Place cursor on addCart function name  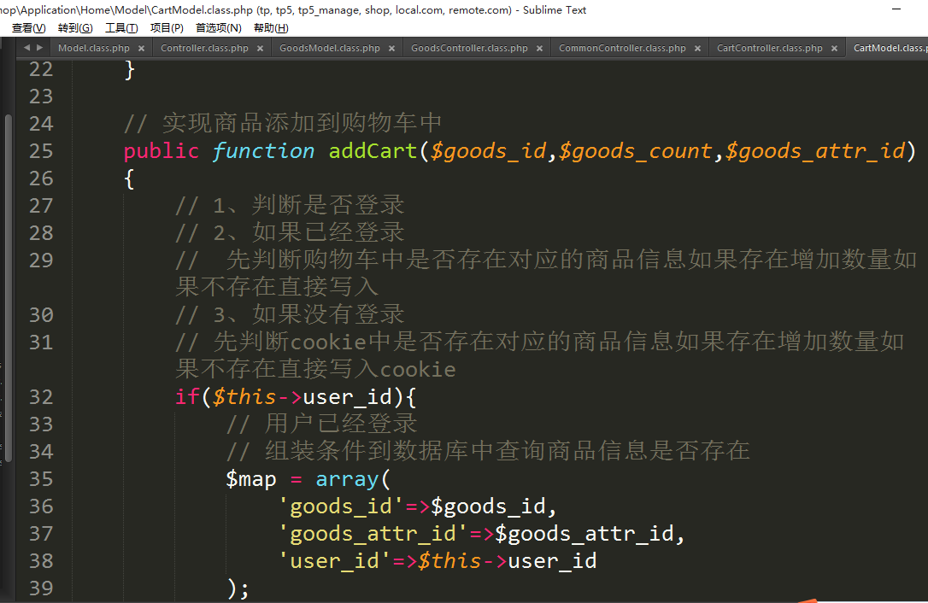(x=373, y=151)
